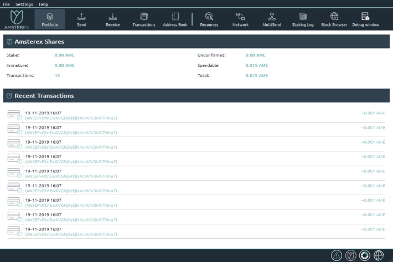Click the warning triangle status icon
393x262 pixels.
337,255
